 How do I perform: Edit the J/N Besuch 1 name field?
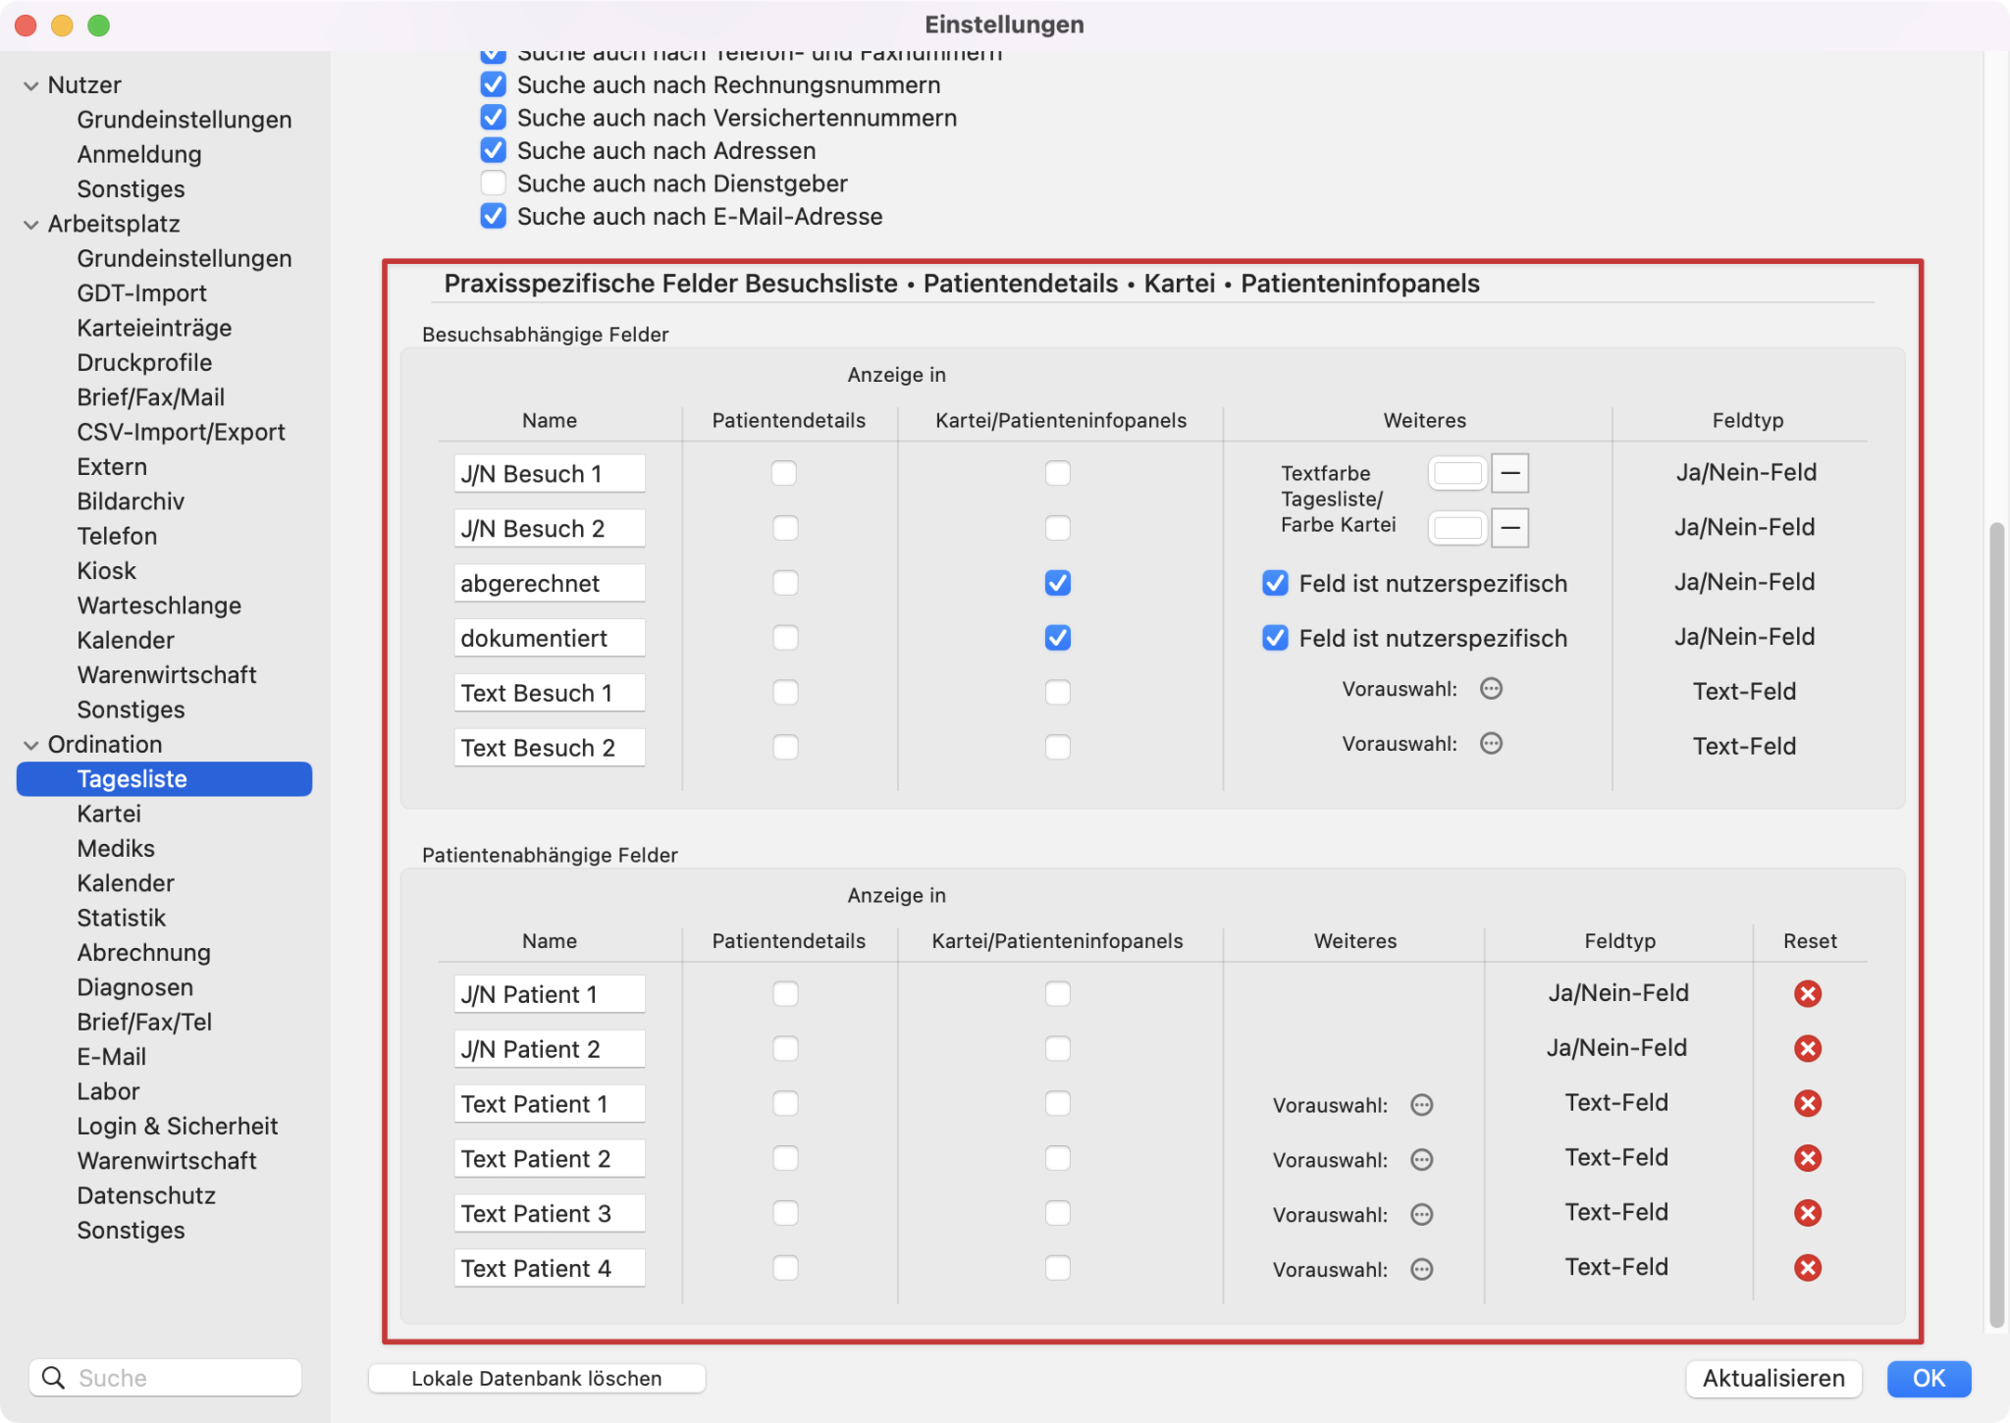point(549,474)
